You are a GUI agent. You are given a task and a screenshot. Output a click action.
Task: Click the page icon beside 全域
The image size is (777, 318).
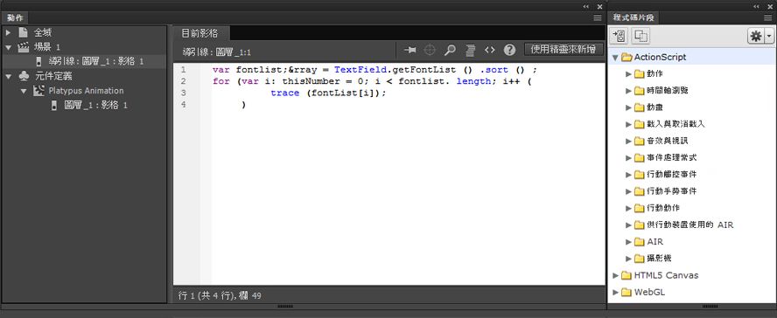tap(23, 32)
